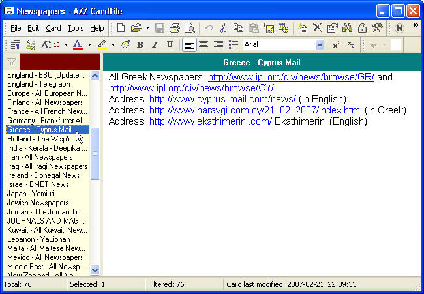Click the Save floppy disk icon

[x=160, y=28]
